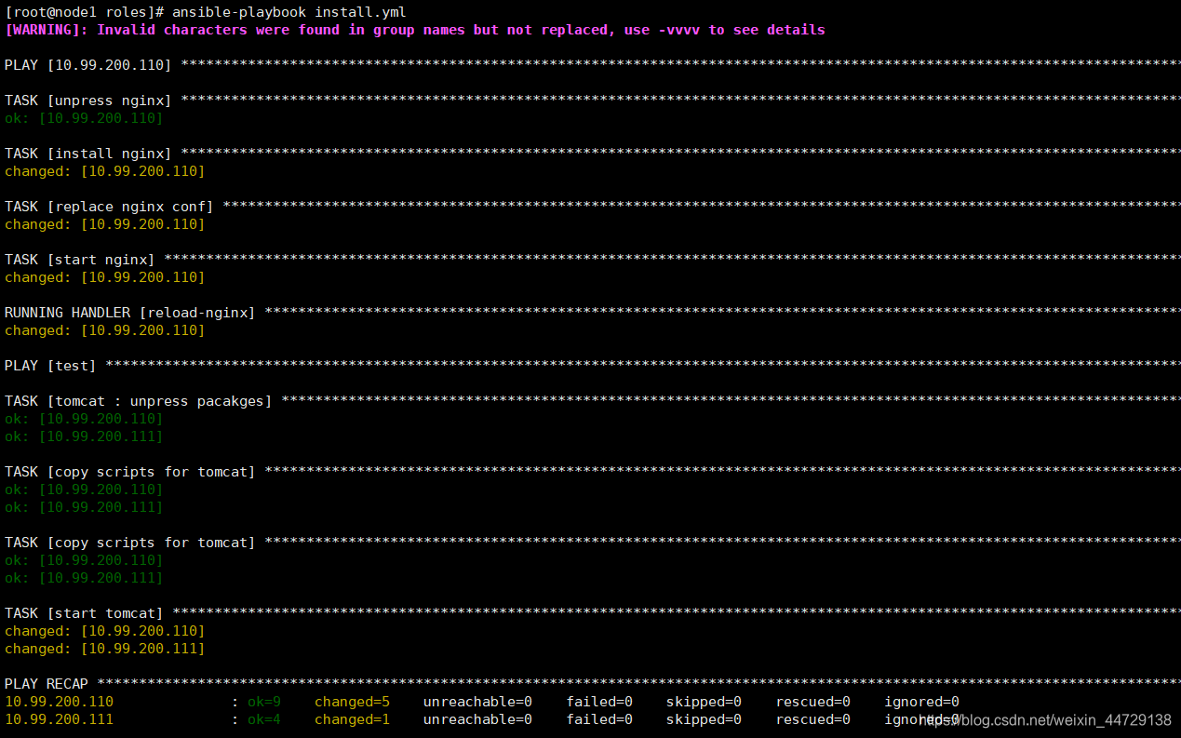Select the 'changed=1' recap value
Image resolution: width=1181 pixels, height=738 pixels.
352,719
